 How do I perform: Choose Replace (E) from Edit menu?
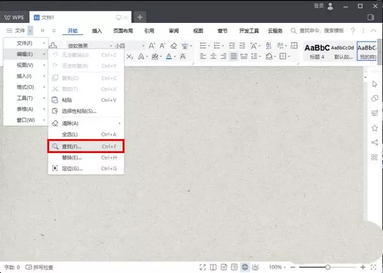(x=86, y=158)
